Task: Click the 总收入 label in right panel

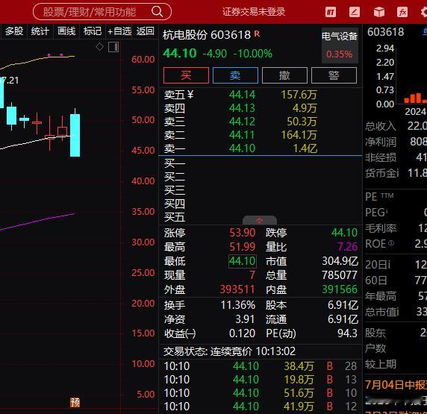Action: (381, 126)
